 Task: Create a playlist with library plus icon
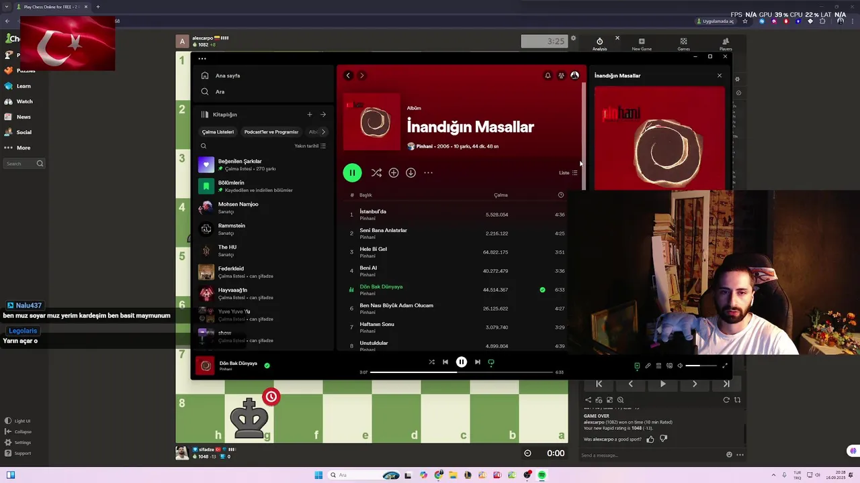(309, 115)
